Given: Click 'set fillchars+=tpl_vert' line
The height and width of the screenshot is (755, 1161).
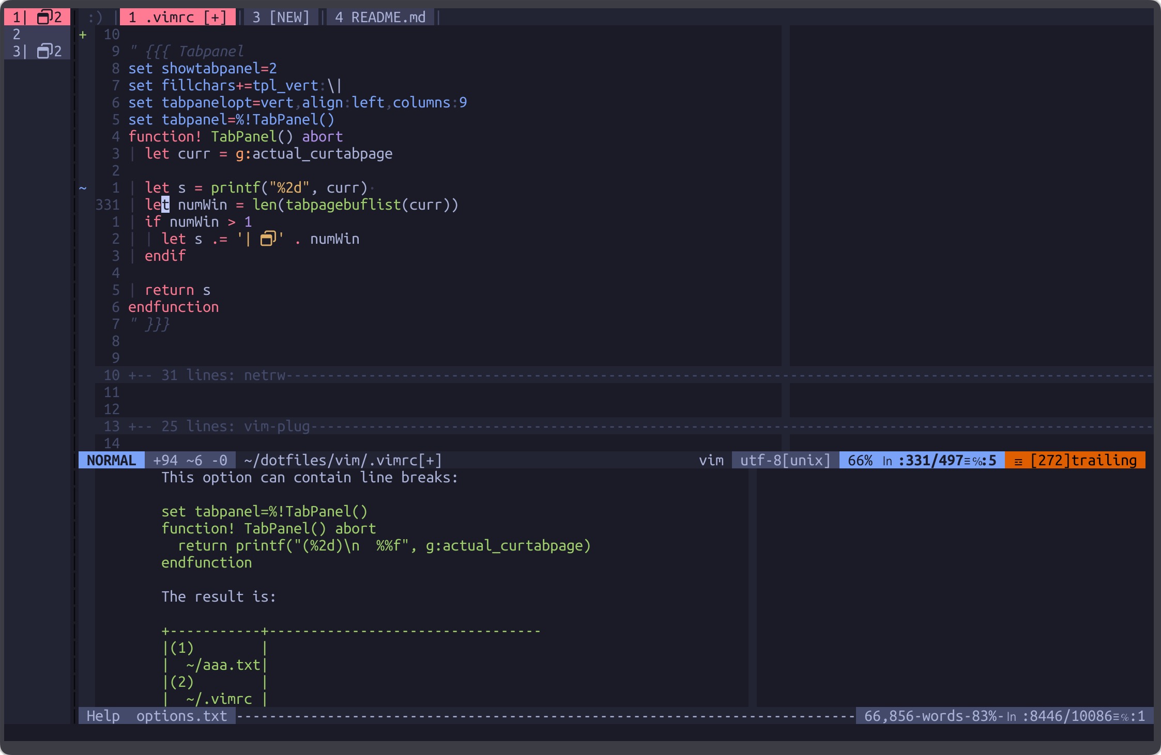Looking at the screenshot, I should [x=235, y=85].
